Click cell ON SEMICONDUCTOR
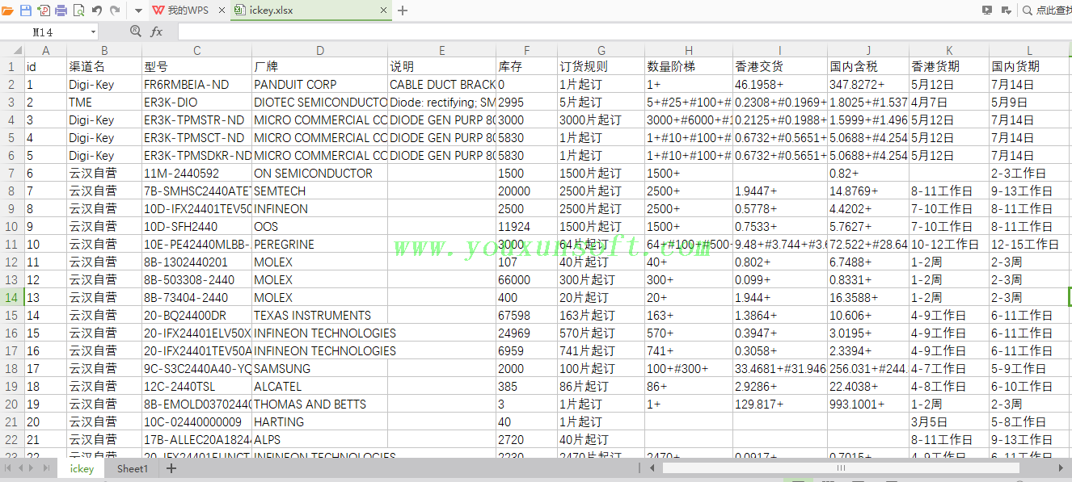Viewport: 1072px width, 482px height. [x=320, y=173]
